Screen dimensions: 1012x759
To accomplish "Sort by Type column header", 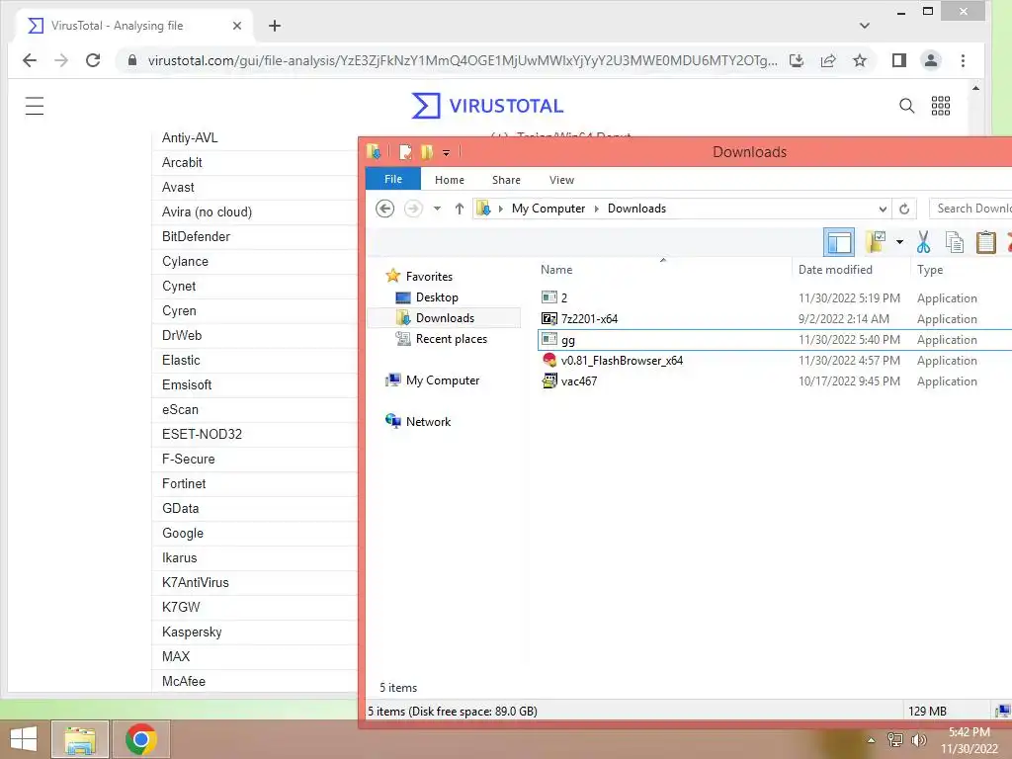I will click(929, 270).
